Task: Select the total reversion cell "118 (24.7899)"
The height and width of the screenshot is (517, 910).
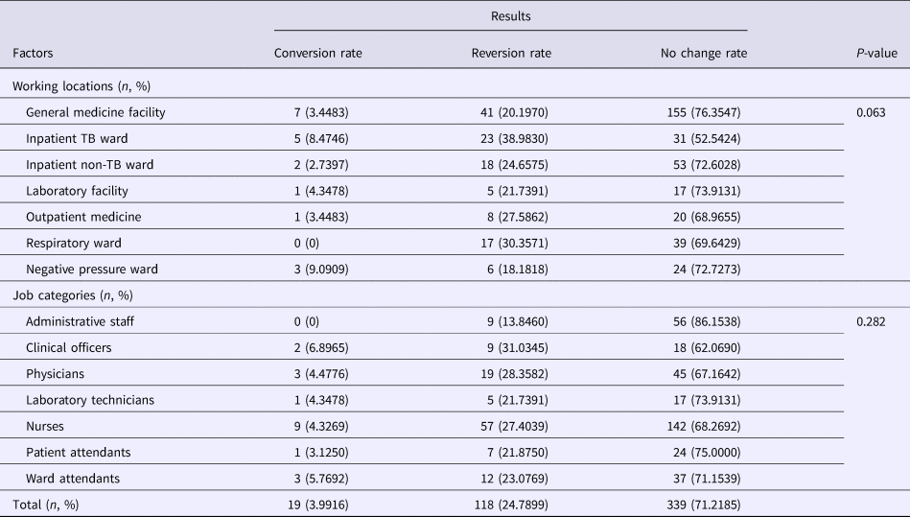Action: coord(509,503)
